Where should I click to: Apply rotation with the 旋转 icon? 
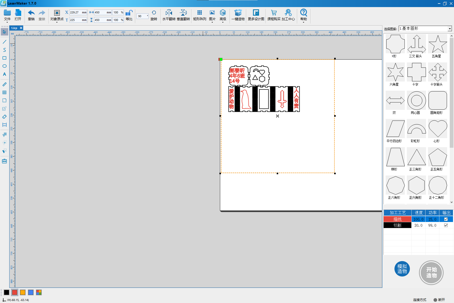tap(154, 13)
